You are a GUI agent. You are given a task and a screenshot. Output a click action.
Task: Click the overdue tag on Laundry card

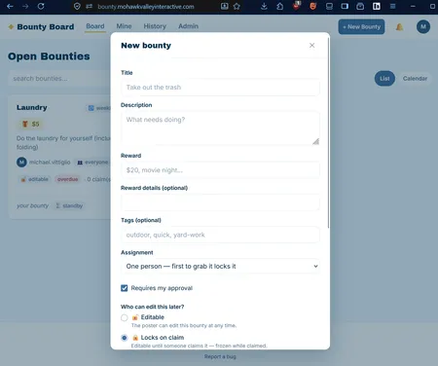(x=67, y=179)
